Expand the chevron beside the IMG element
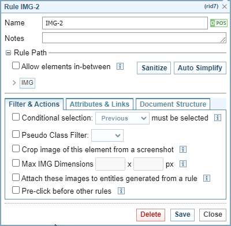Screen dimensions: 231x226 tap(14, 83)
